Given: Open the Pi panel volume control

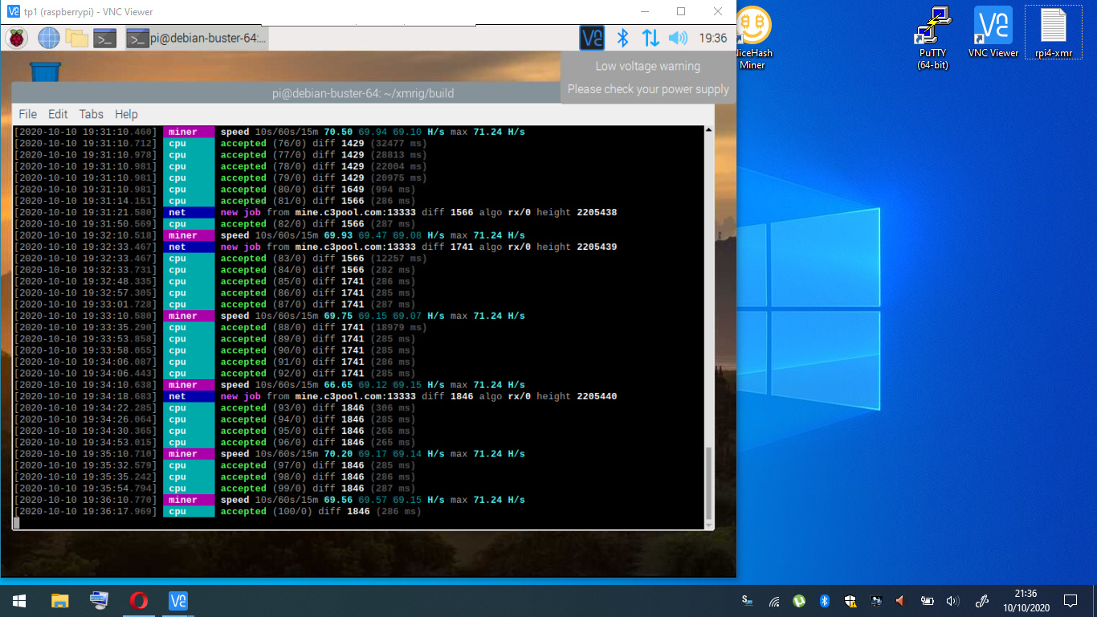Looking at the screenshot, I should tap(679, 38).
